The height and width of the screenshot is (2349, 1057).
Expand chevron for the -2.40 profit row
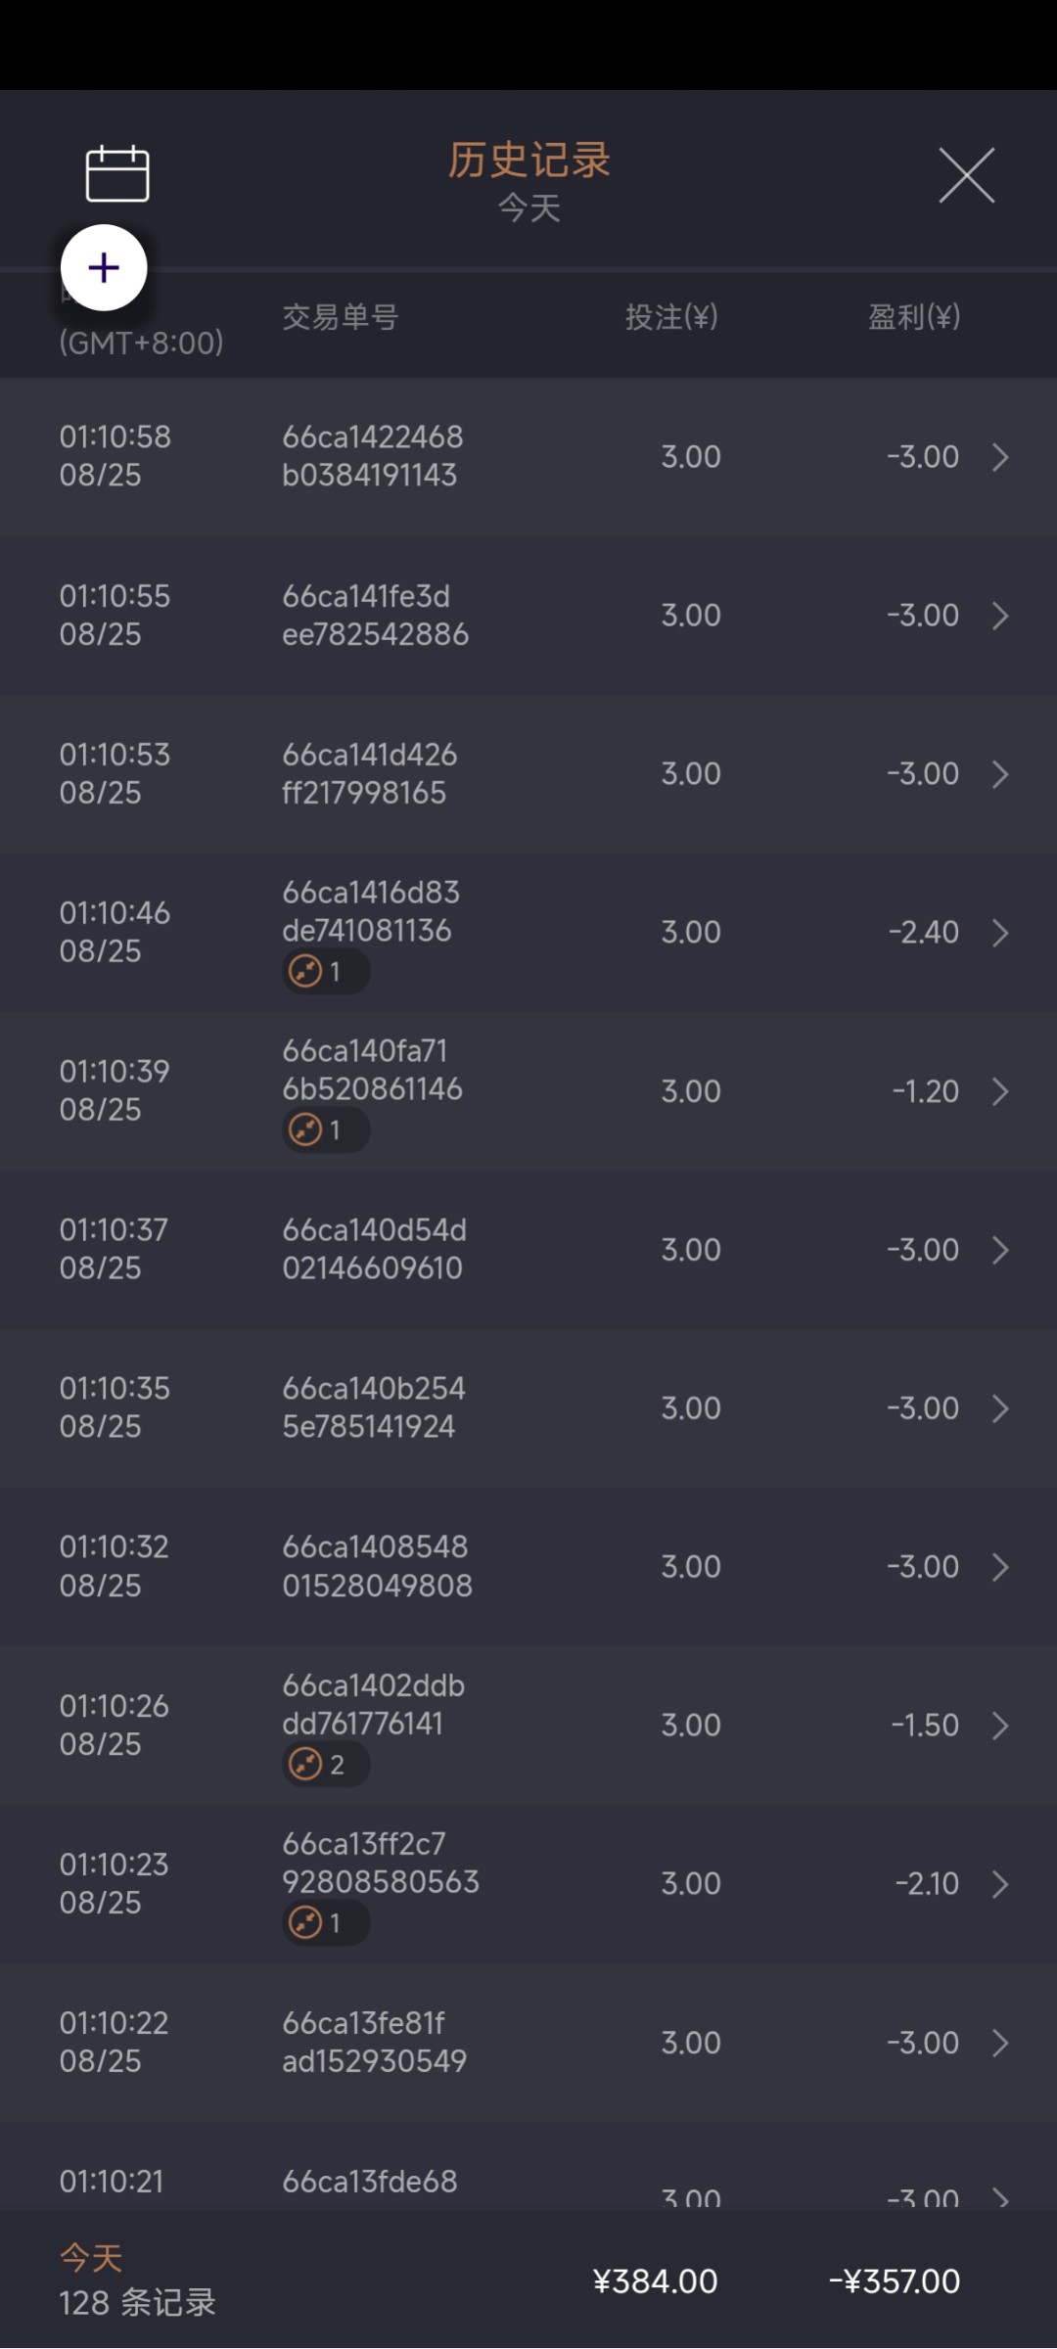[1000, 933]
